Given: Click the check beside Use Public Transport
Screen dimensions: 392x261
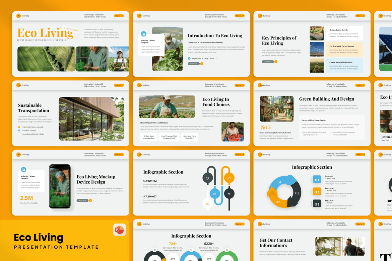Looking at the screenshot, I should pos(19,130).
